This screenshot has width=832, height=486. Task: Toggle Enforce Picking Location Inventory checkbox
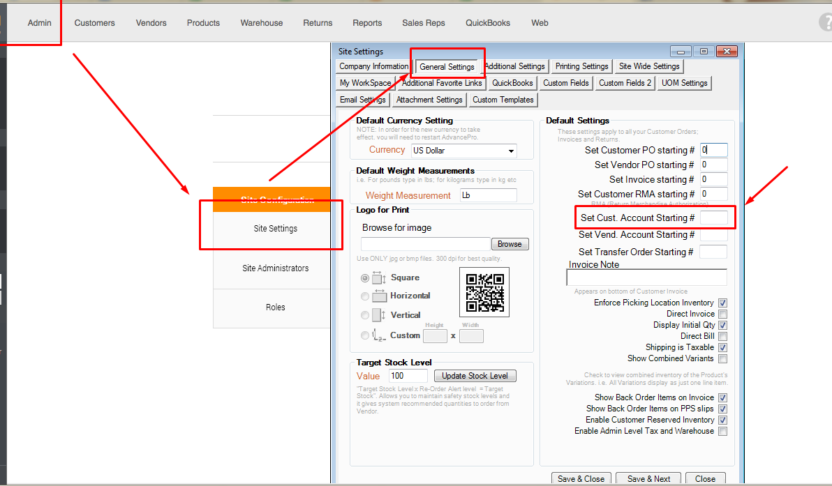[x=722, y=303]
